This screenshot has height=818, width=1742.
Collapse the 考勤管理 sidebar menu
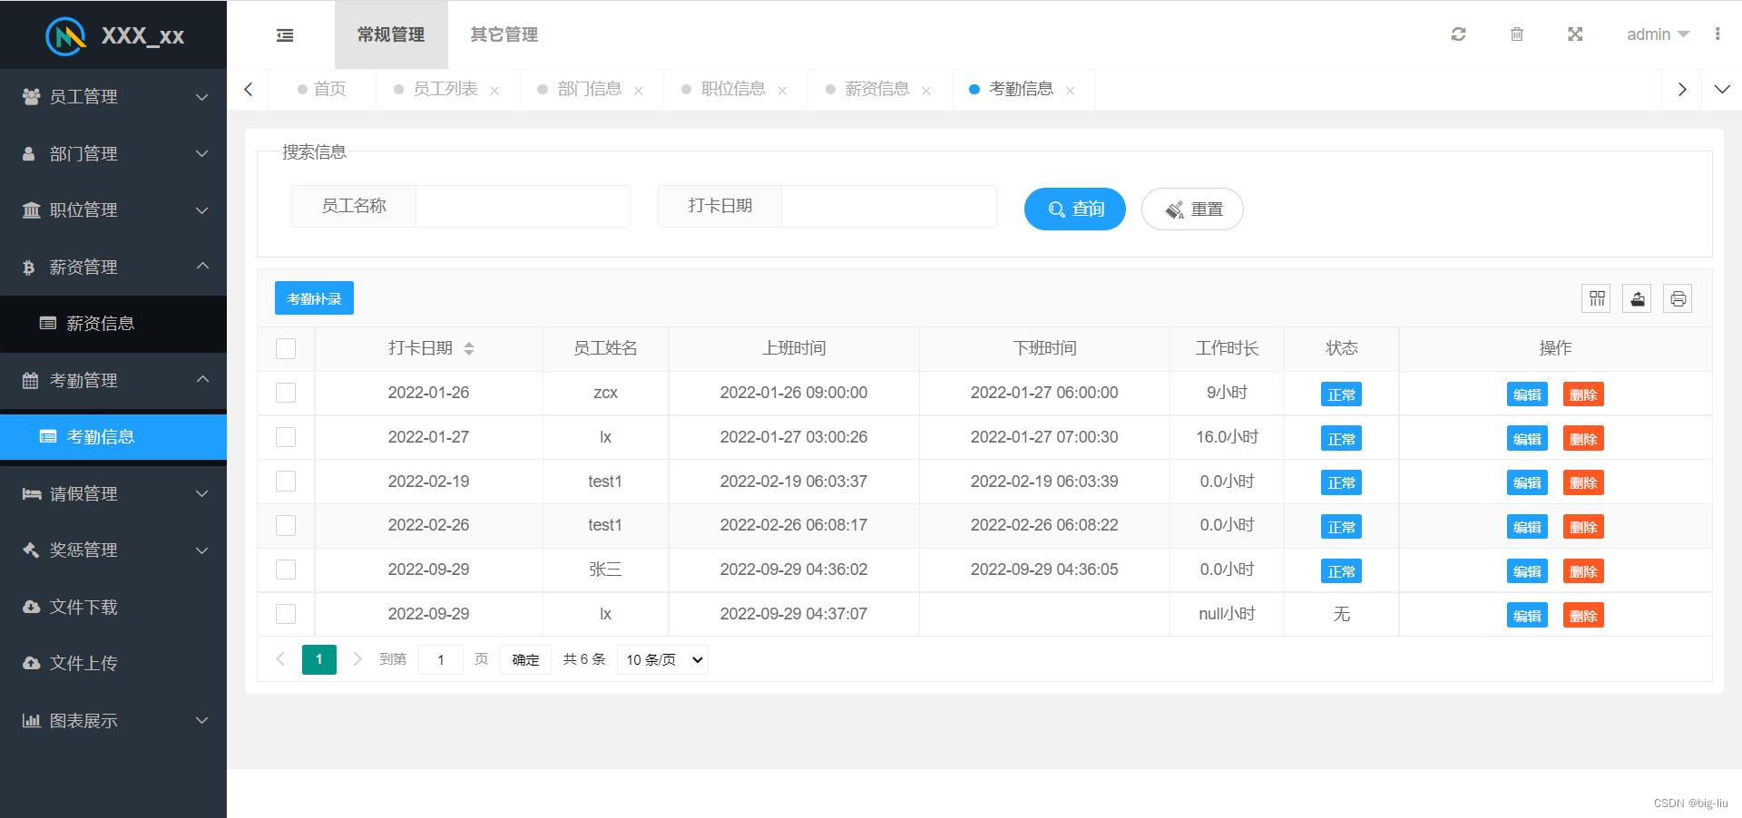(113, 380)
